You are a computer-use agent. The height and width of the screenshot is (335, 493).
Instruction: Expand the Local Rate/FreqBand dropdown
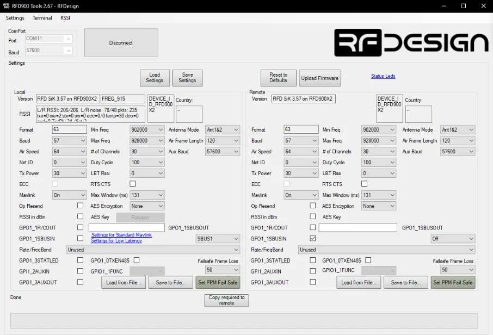tap(153, 250)
